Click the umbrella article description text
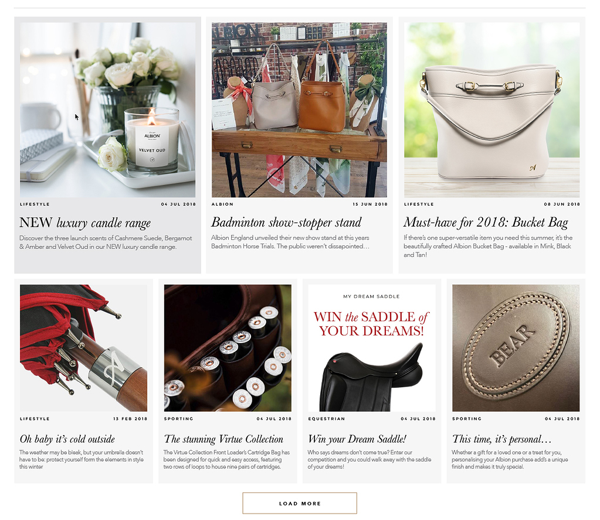This screenshot has height=520, width=600. point(82,459)
